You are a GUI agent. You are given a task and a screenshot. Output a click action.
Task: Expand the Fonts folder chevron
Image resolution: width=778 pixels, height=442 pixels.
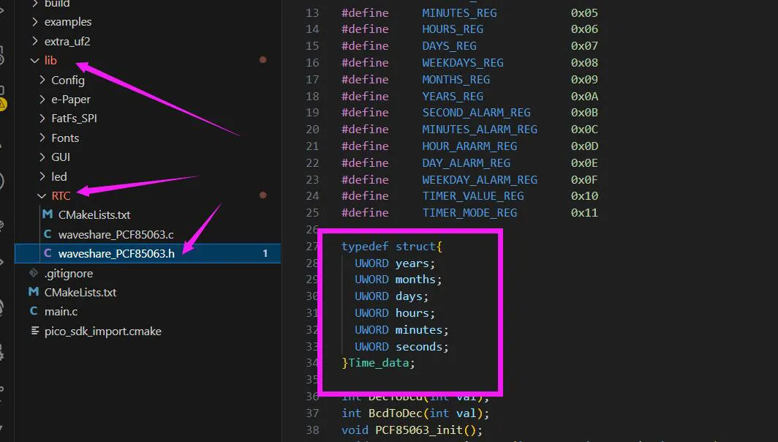point(42,138)
